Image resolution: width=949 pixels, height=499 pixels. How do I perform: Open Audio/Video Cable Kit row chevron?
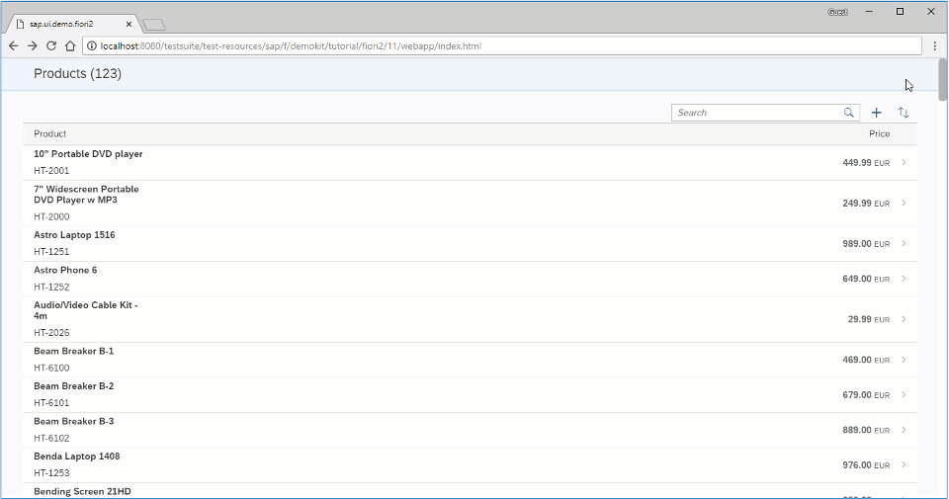point(904,319)
